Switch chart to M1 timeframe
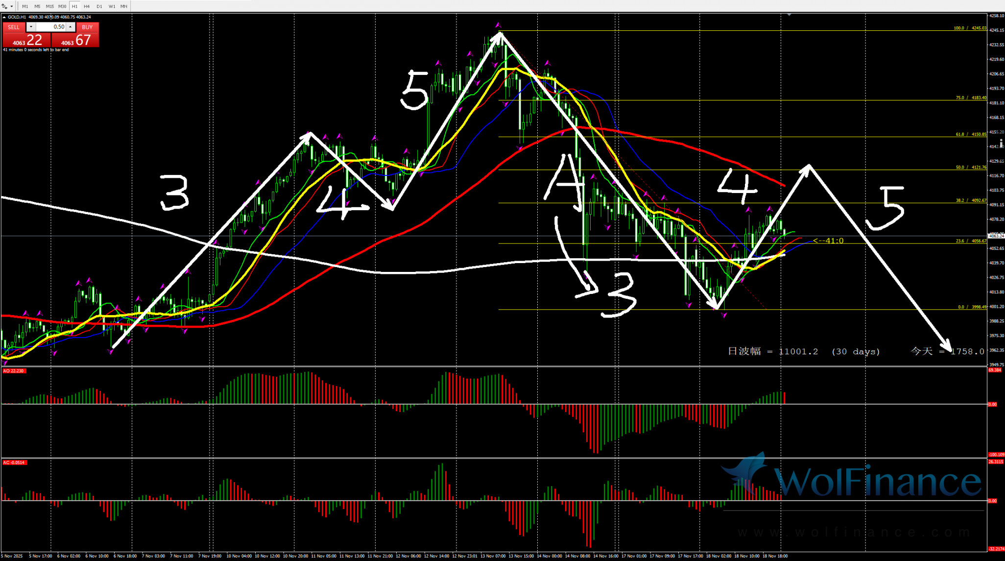Screen dimensions: 1005x561 [x=25, y=6]
